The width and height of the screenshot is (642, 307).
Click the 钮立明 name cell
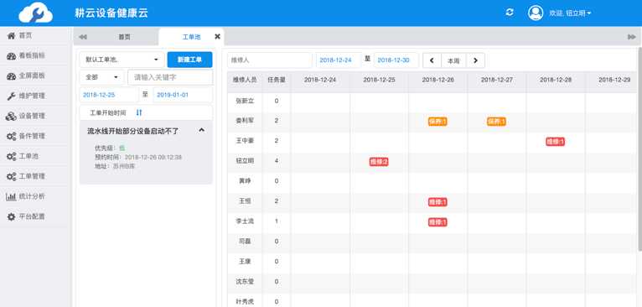tap(245, 161)
